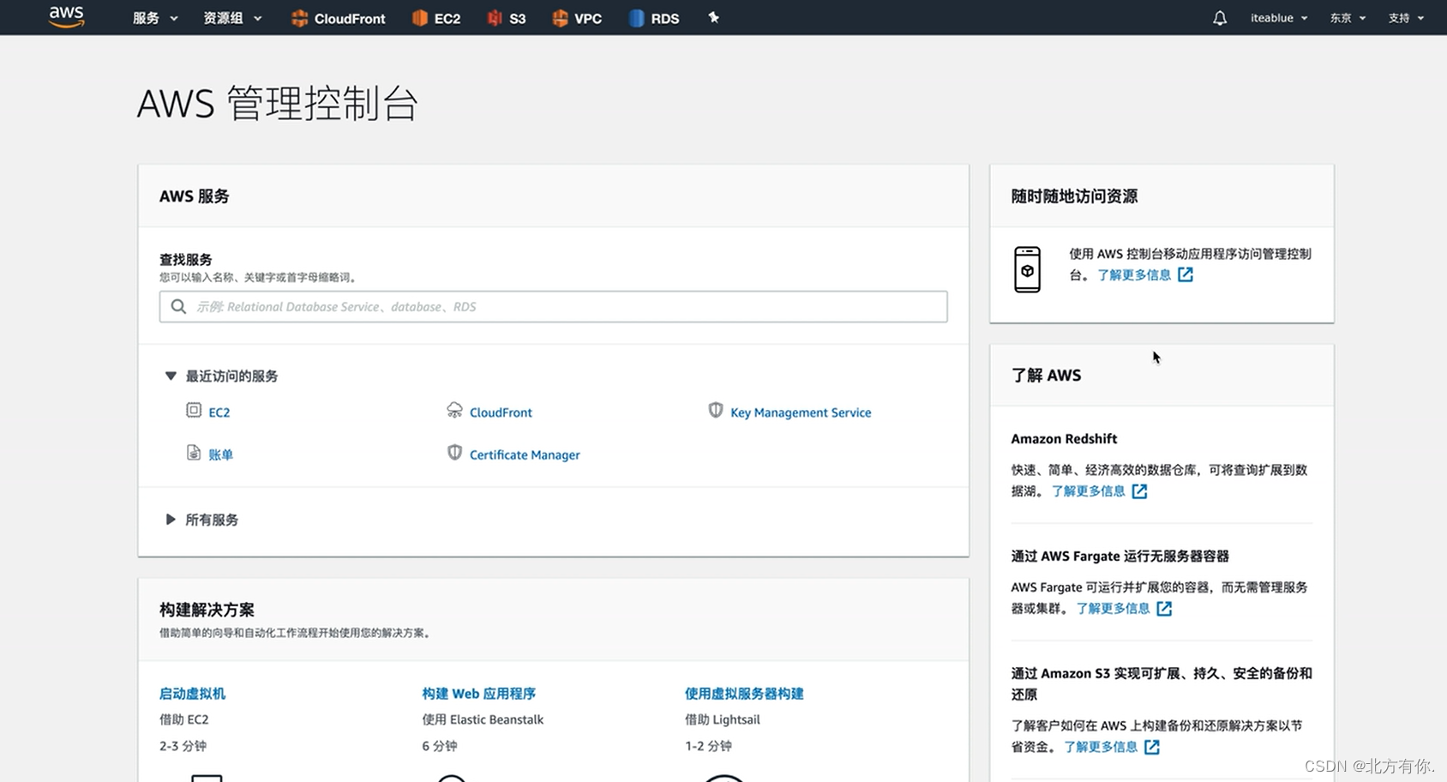Click the VPC text in the top navbar
The width and height of the screenshot is (1447, 782).
click(588, 19)
